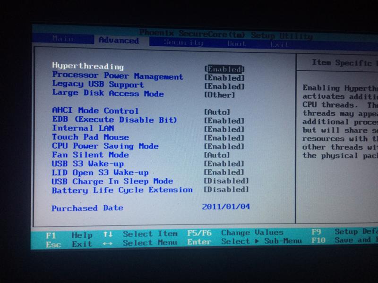Viewport: 378px width, 283px height.
Task: Toggle Hyperthreading Enabled value
Action: pyautogui.click(x=224, y=69)
